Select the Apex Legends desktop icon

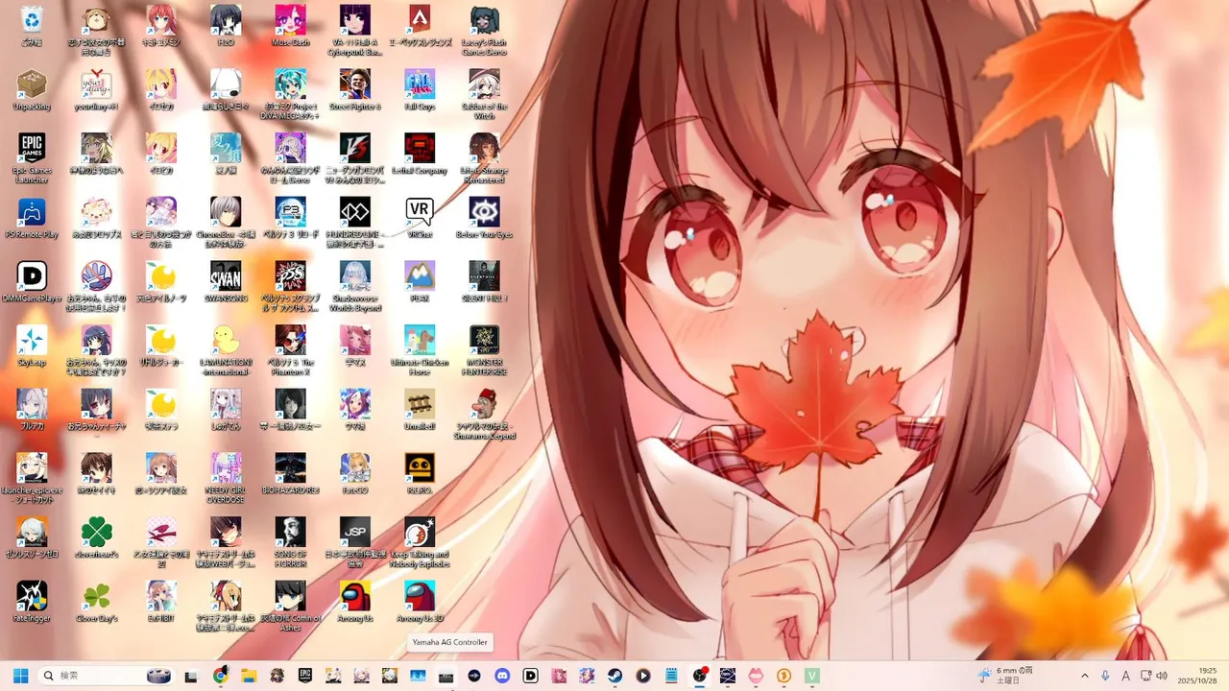click(420, 20)
